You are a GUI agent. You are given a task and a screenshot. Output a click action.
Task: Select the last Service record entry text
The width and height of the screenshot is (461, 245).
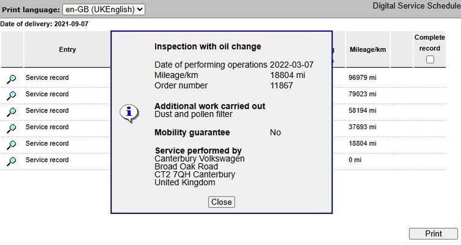pos(47,160)
